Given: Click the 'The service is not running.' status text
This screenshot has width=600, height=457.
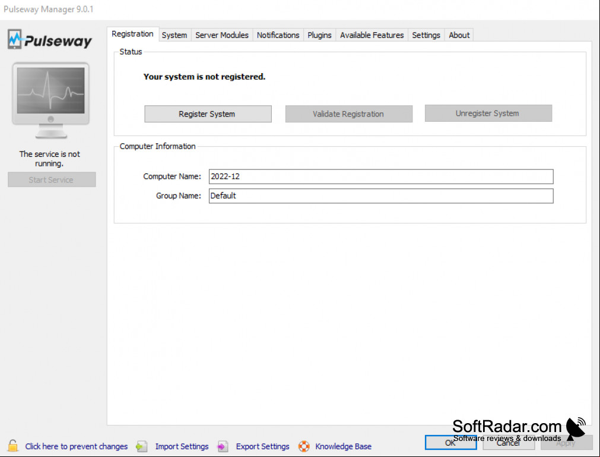Looking at the screenshot, I should click(50, 159).
